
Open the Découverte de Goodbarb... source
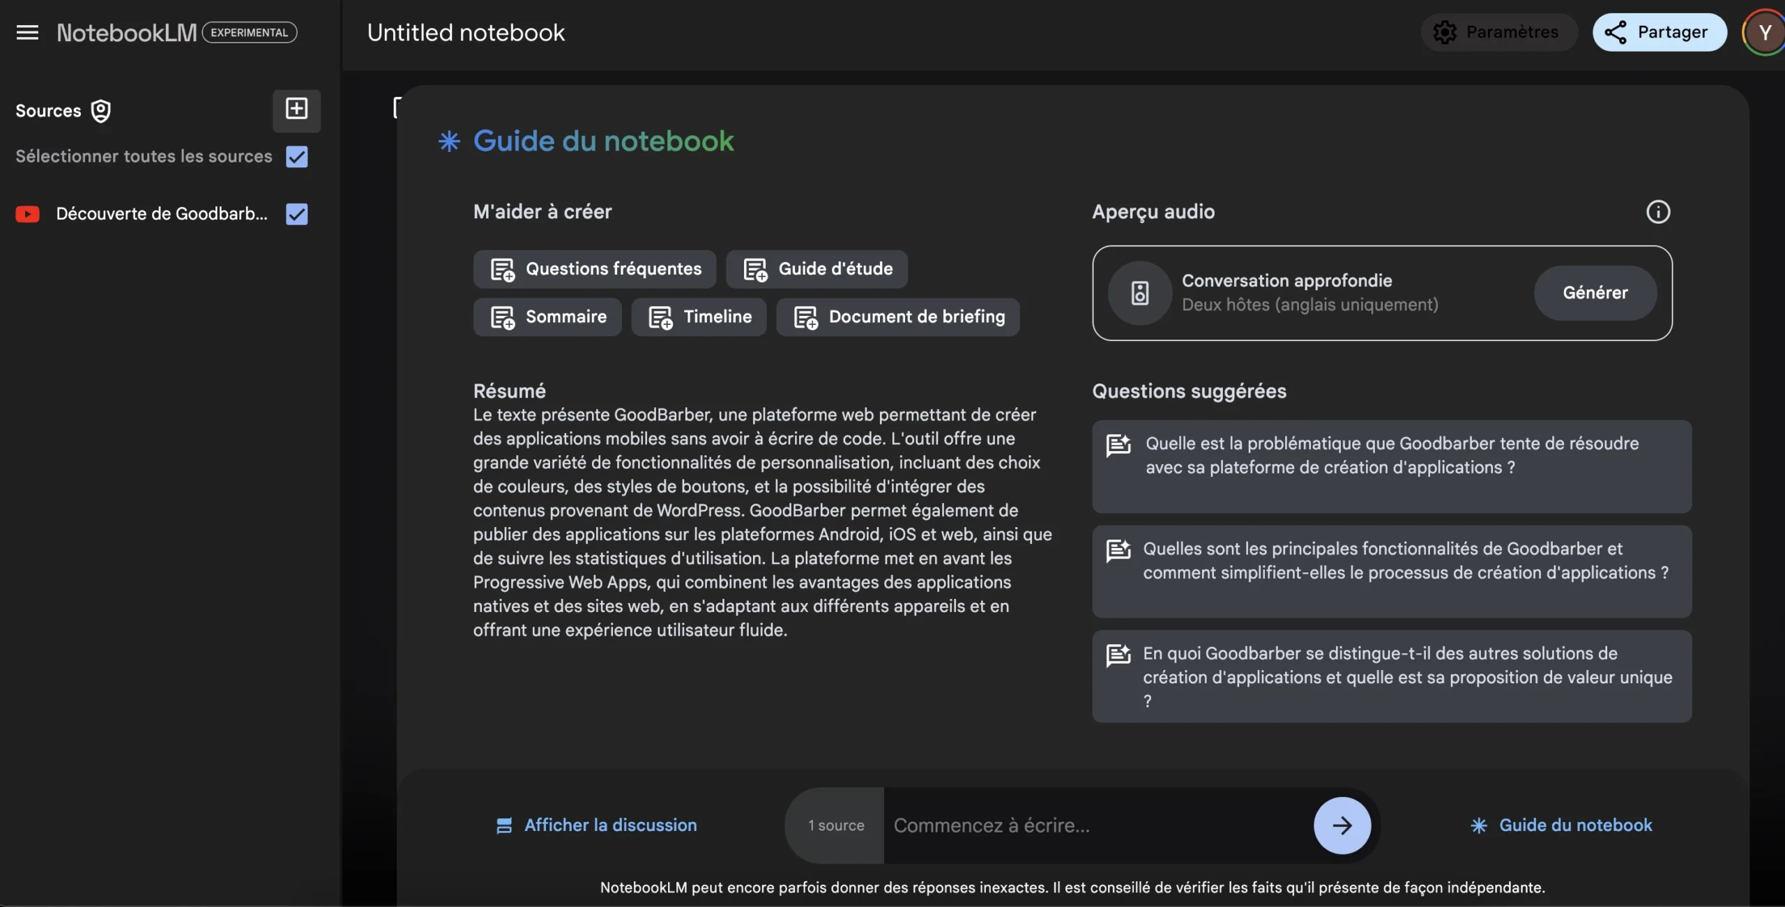tap(162, 214)
